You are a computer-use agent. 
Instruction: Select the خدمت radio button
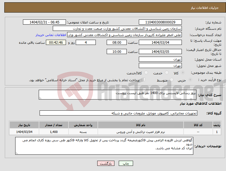[x=167, y=73]
